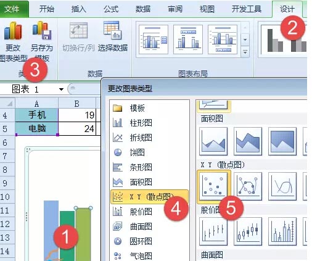
Task: Apply third chart layout with bottom legend
Action: (223, 39)
